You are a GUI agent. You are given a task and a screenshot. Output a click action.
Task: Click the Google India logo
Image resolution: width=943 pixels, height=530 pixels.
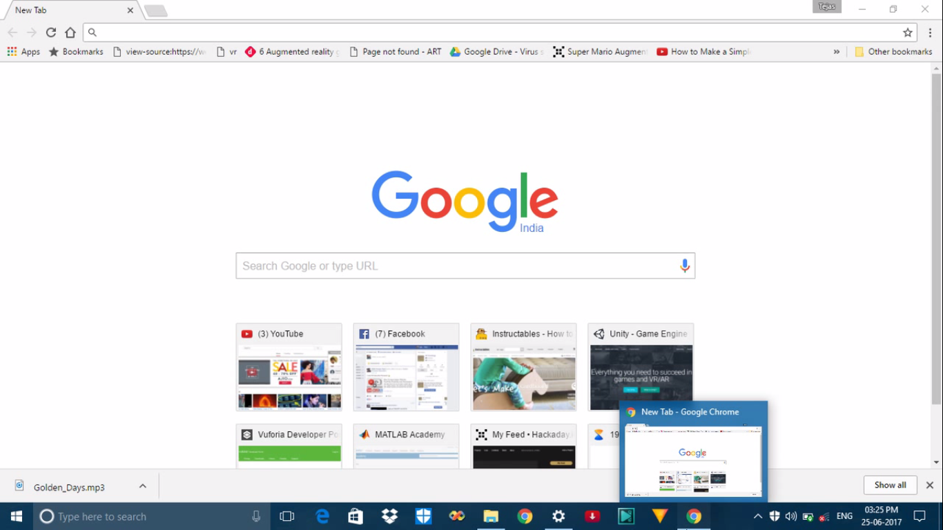click(465, 202)
